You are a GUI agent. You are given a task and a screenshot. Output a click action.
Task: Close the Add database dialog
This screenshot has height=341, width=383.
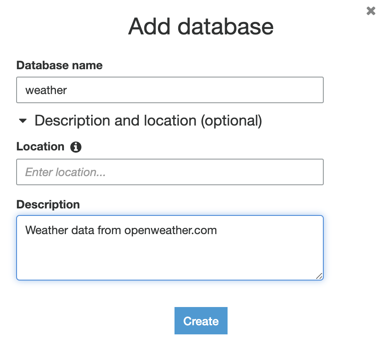point(371,11)
